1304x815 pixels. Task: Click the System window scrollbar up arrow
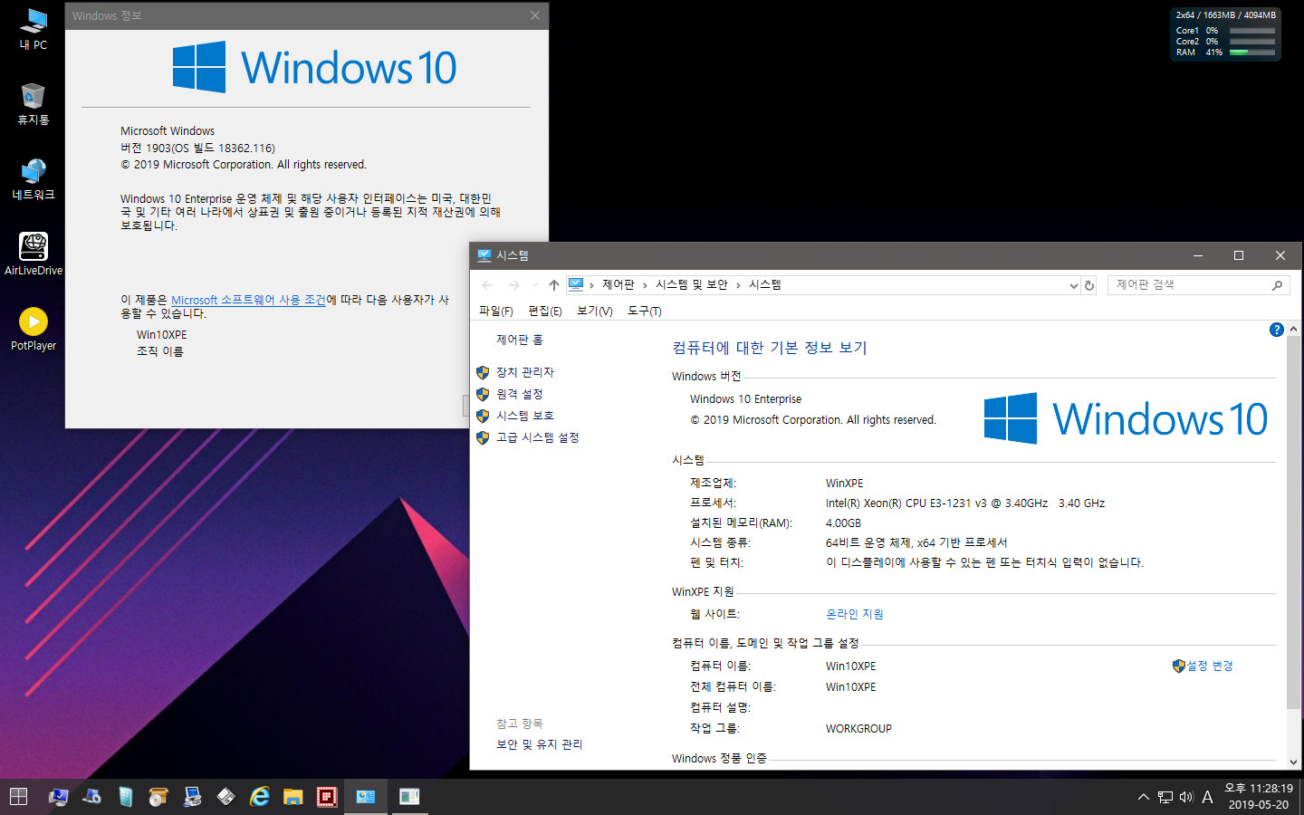tap(1293, 330)
